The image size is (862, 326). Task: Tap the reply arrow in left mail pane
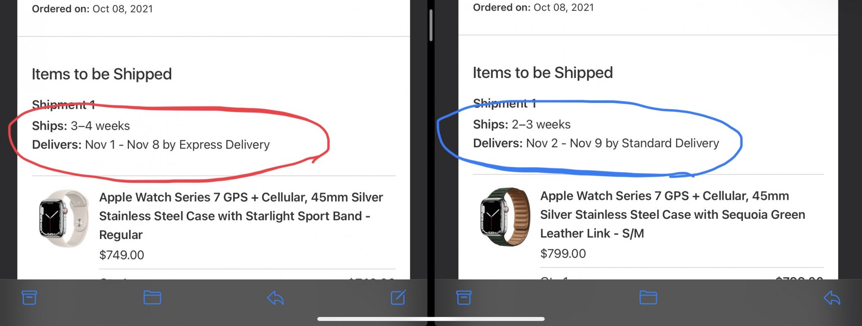[275, 298]
